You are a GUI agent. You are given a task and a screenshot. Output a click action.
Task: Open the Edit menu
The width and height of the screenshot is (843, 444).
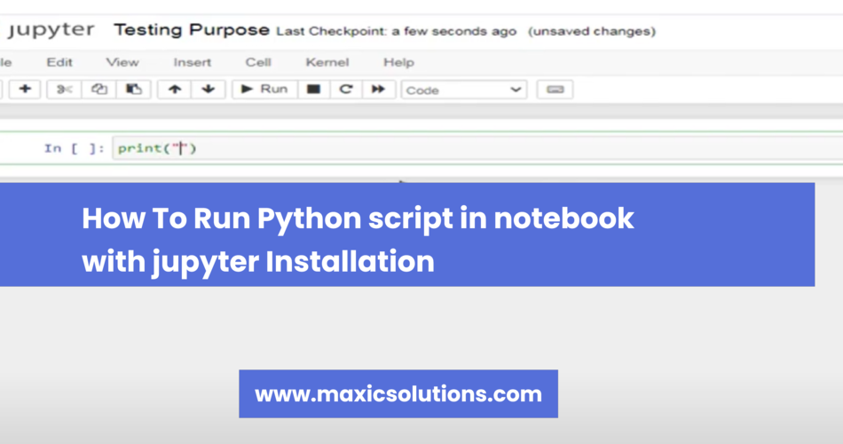[59, 62]
